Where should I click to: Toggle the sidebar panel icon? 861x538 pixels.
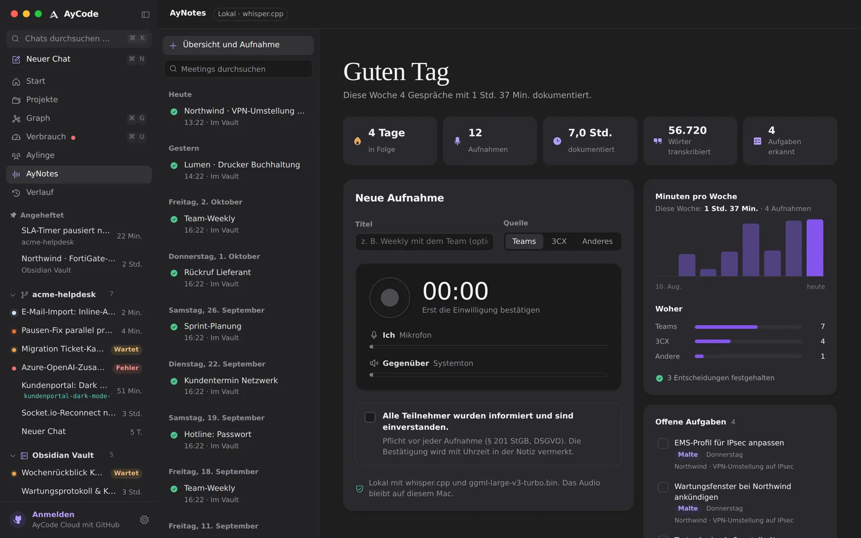tap(145, 14)
